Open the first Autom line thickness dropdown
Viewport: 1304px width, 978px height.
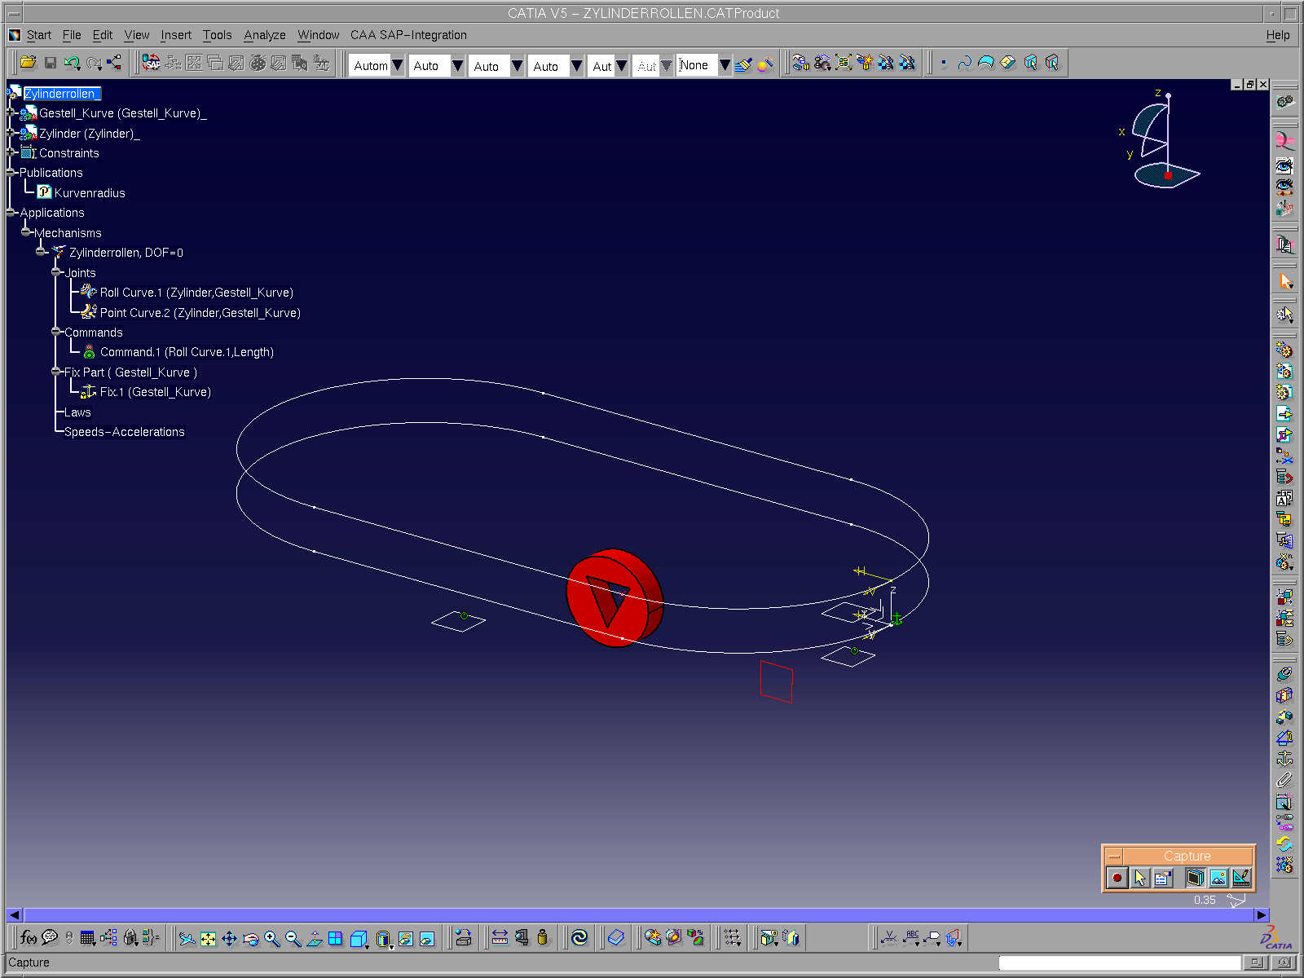pos(397,65)
